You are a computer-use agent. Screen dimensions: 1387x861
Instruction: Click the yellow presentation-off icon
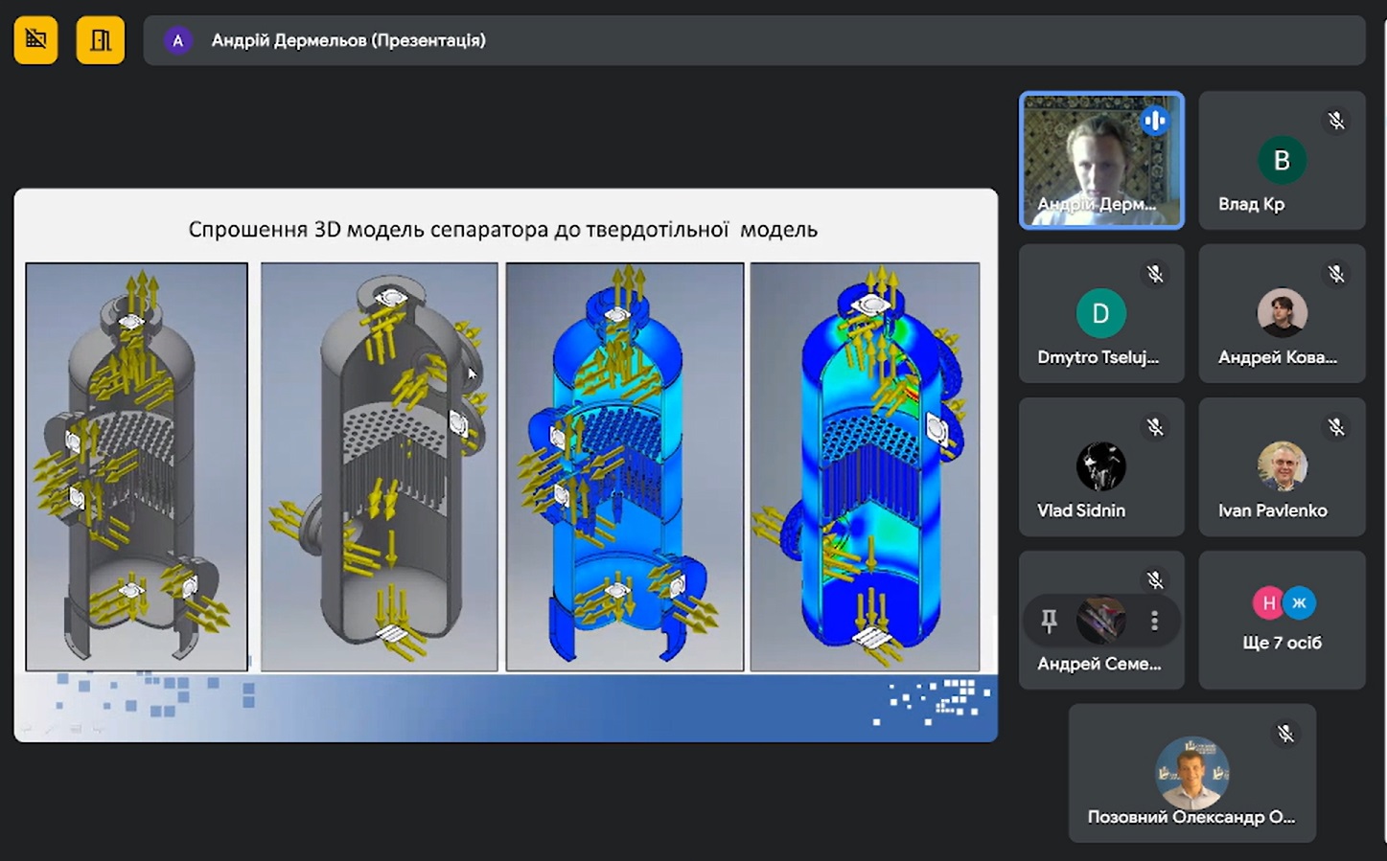pyautogui.click(x=35, y=40)
